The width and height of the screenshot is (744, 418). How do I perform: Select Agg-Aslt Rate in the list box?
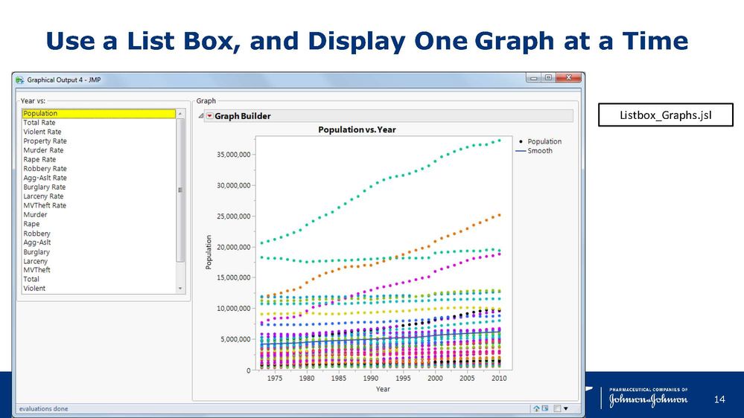click(x=99, y=178)
